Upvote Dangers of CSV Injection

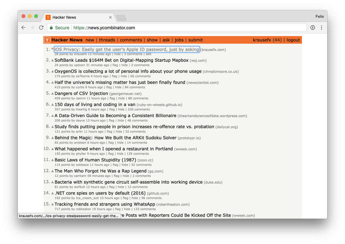53,94
